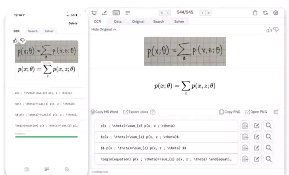
Task: Click the handwritten equation image in desktop window
Action: (185, 51)
